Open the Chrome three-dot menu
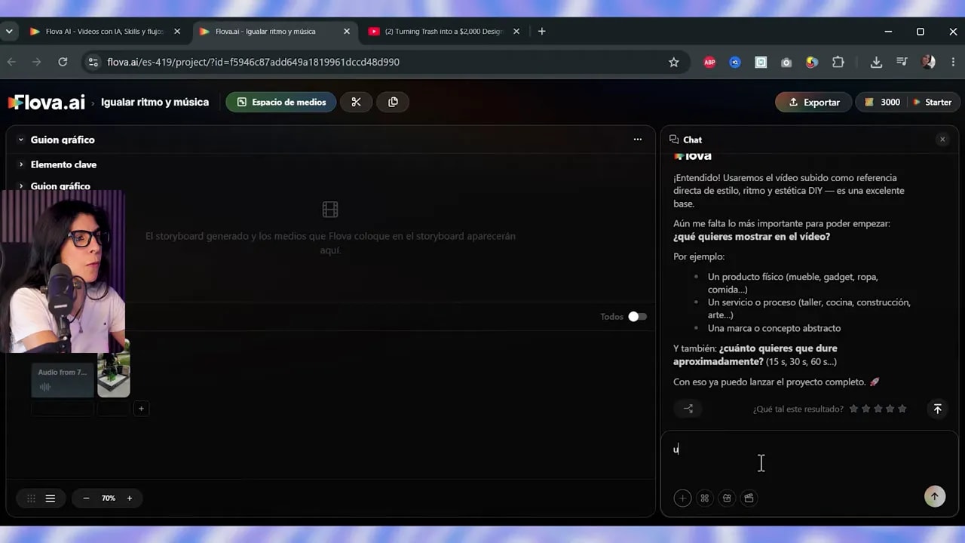 click(951, 63)
